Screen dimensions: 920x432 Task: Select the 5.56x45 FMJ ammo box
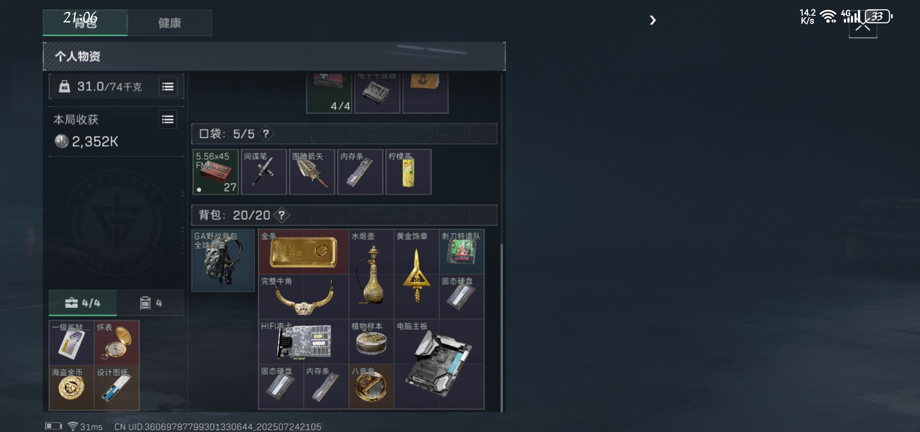coord(216,172)
